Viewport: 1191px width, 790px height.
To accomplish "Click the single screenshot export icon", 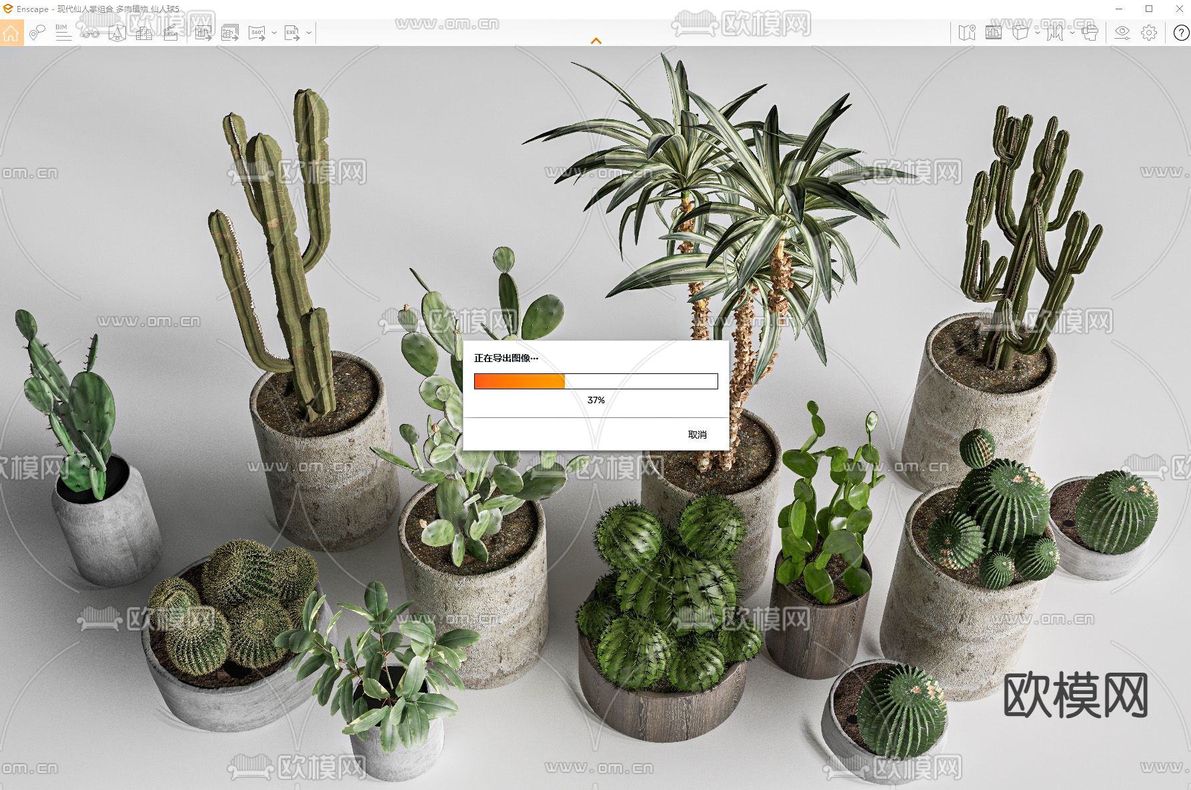I will tap(203, 33).
